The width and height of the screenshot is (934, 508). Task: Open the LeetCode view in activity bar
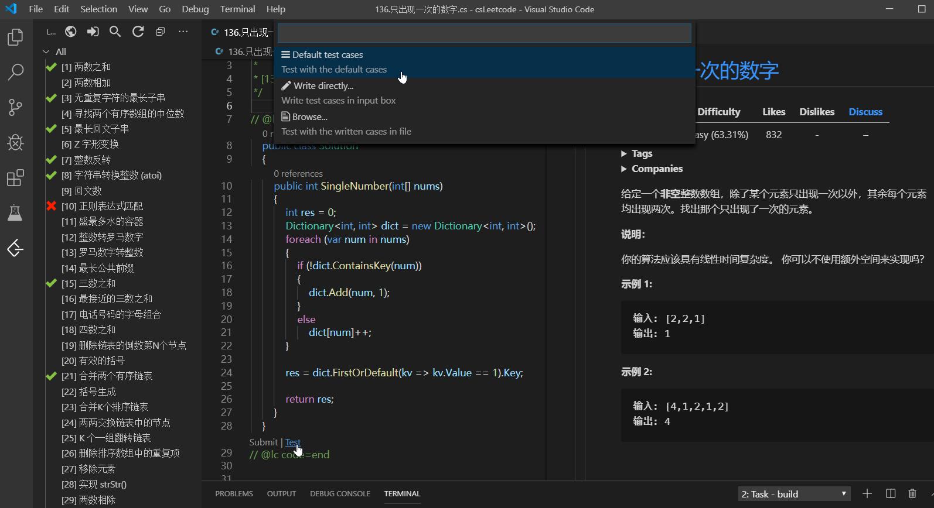(x=15, y=248)
